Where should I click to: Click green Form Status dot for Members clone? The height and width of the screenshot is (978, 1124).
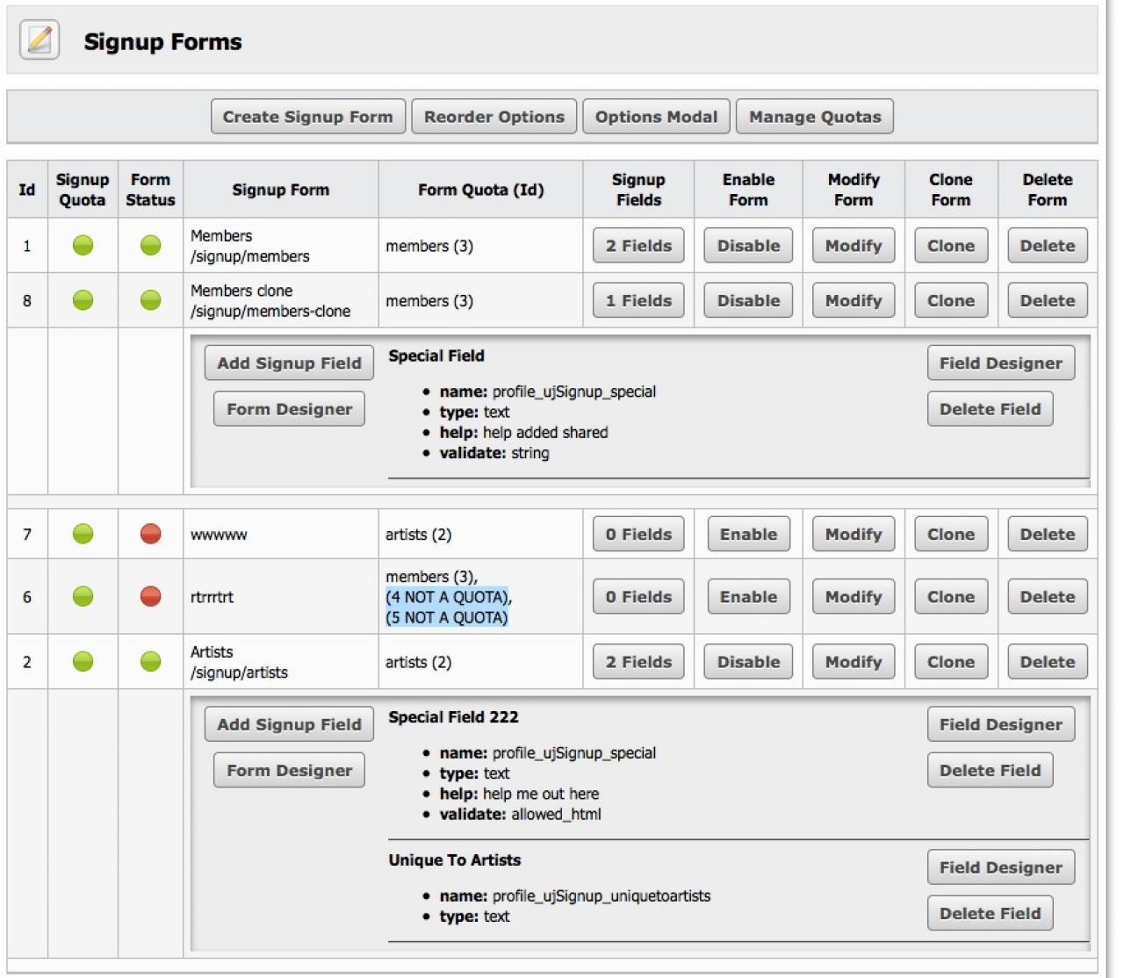(150, 300)
